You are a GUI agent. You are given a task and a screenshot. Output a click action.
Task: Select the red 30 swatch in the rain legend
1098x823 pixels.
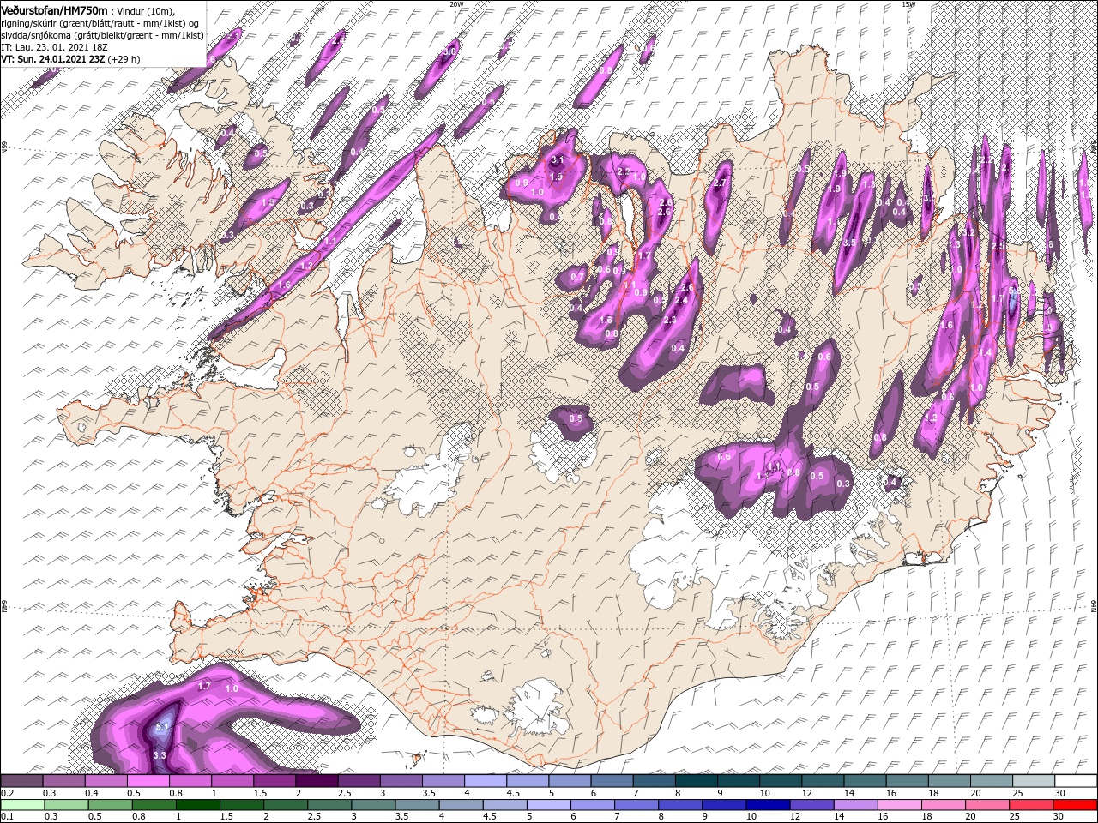pyautogui.click(x=1075, y=805)
